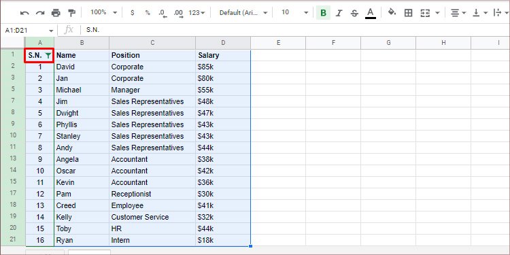Click the Receptionist position cell
The width and height of the screenshot is (510, 255).
point(152,194)
